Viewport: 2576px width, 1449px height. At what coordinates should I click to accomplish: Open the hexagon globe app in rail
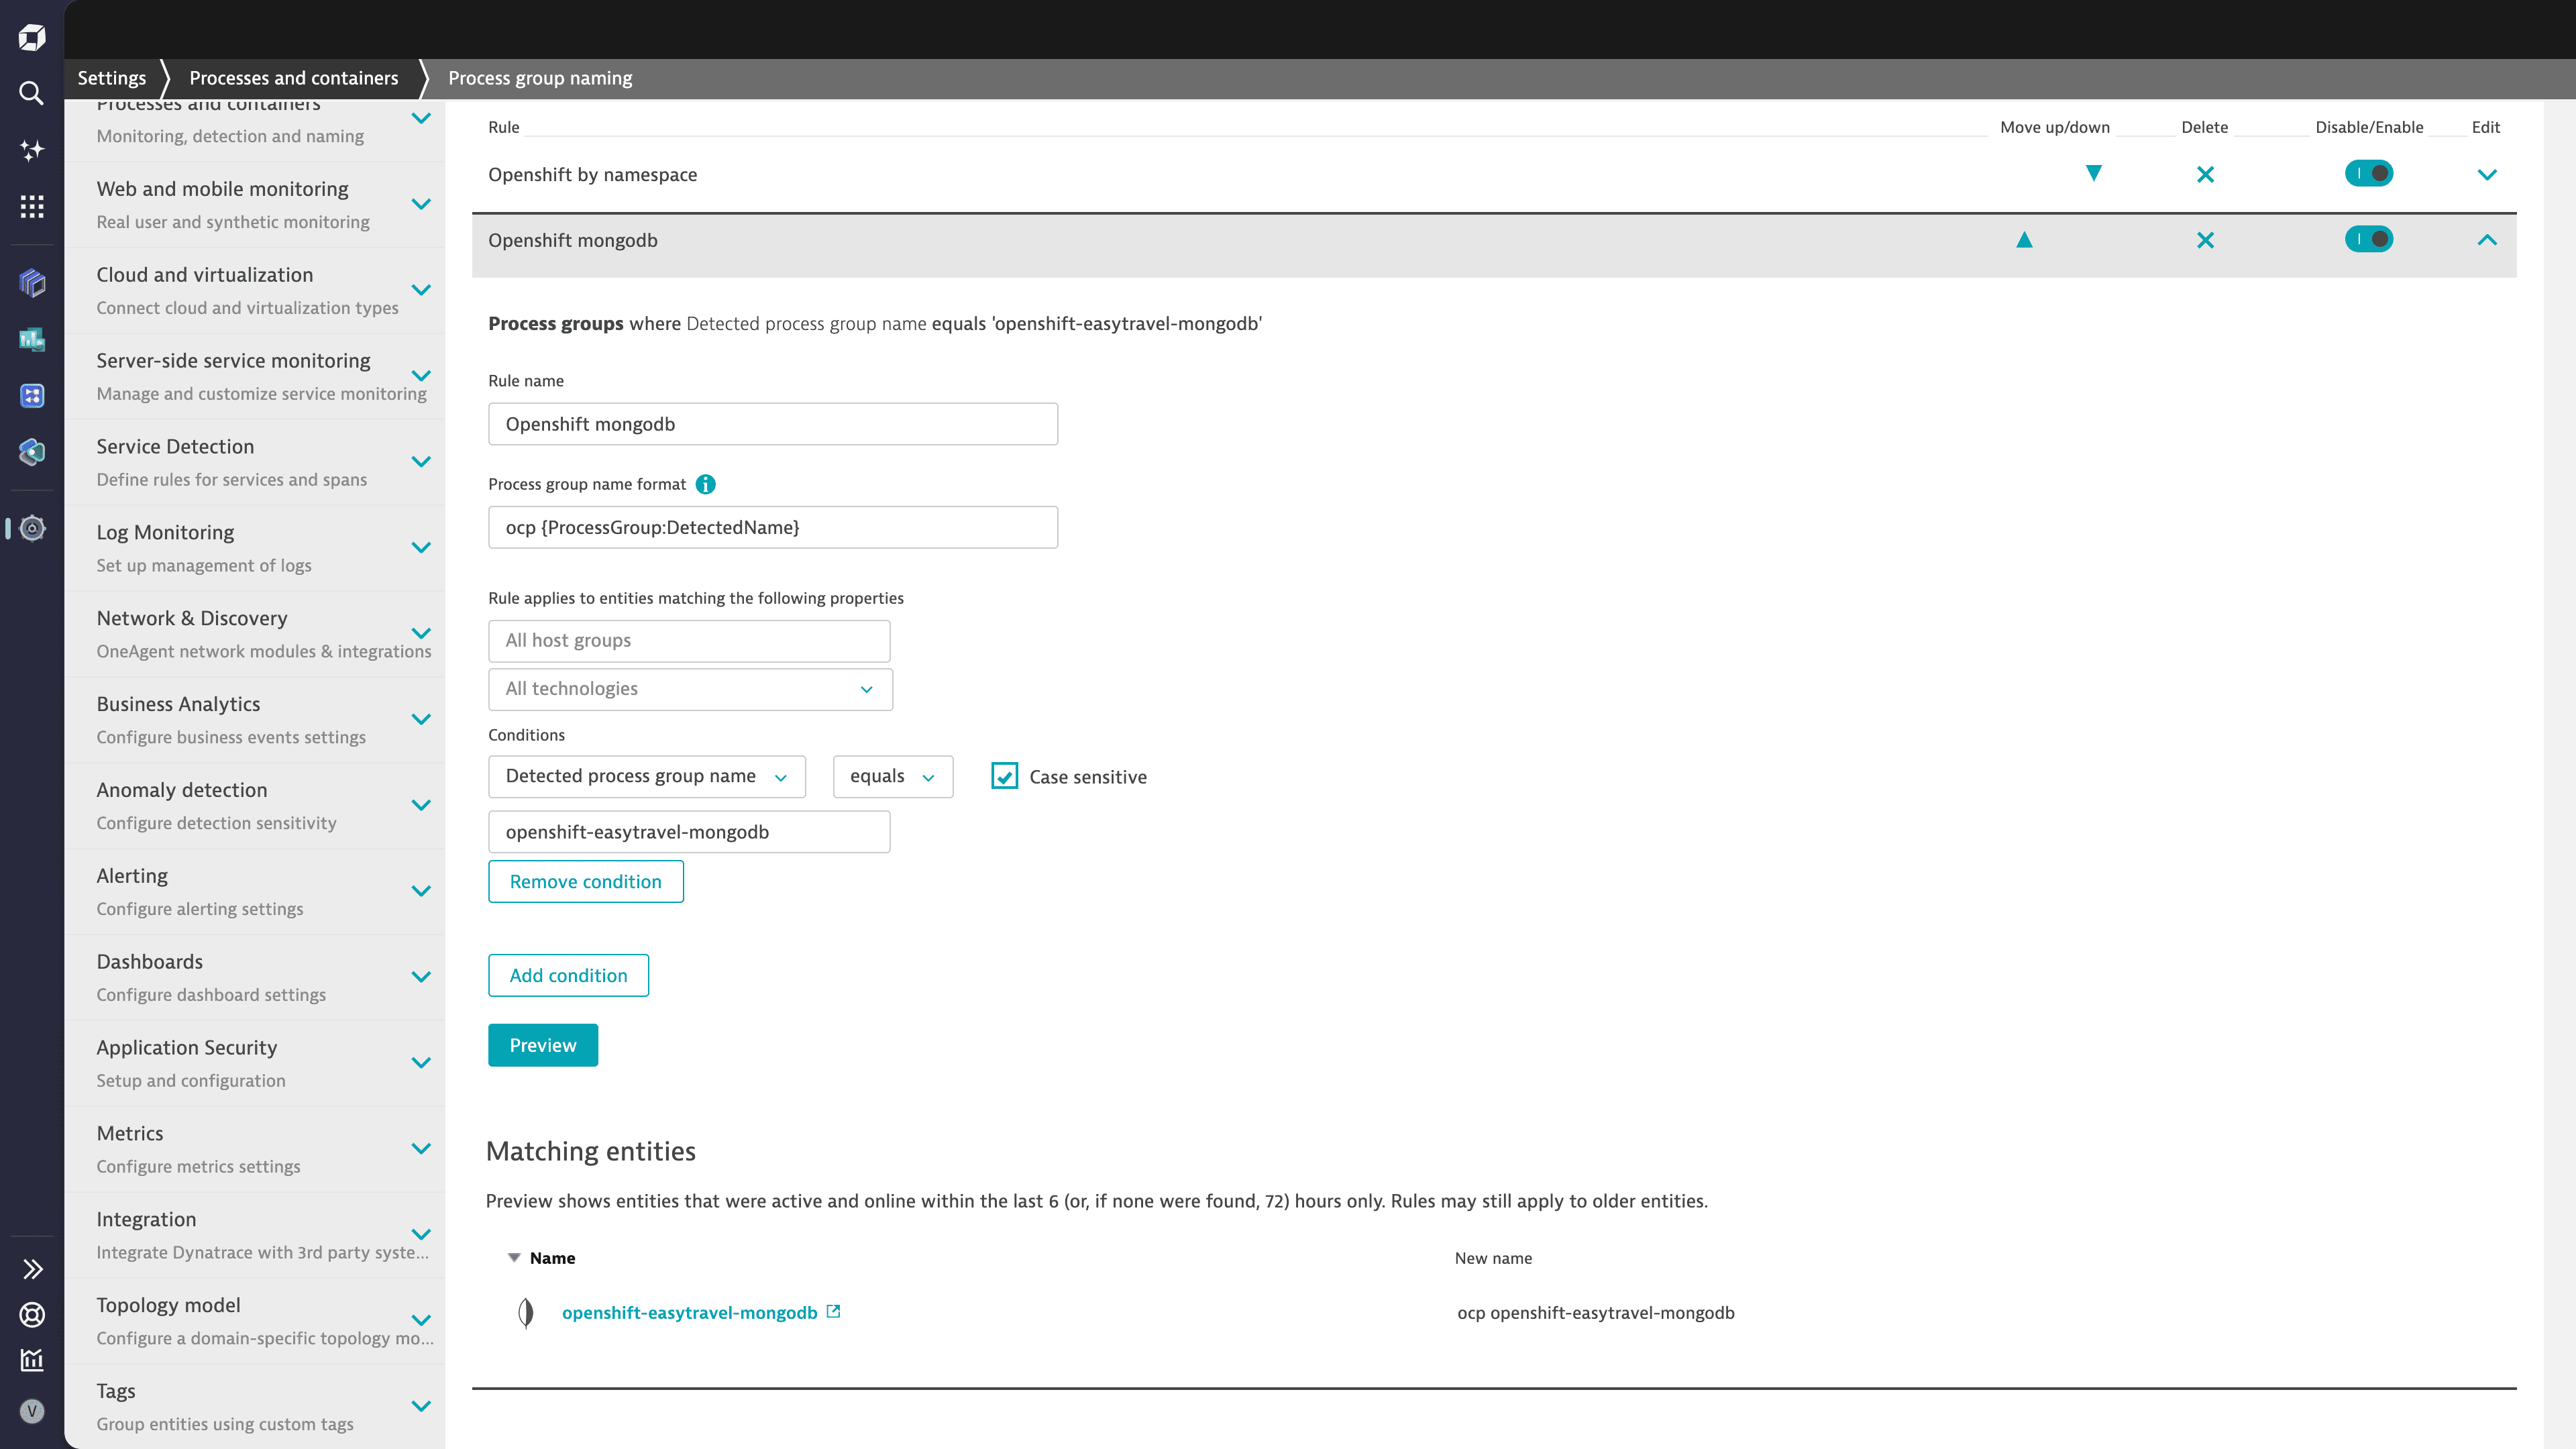[x=32, y=452]
